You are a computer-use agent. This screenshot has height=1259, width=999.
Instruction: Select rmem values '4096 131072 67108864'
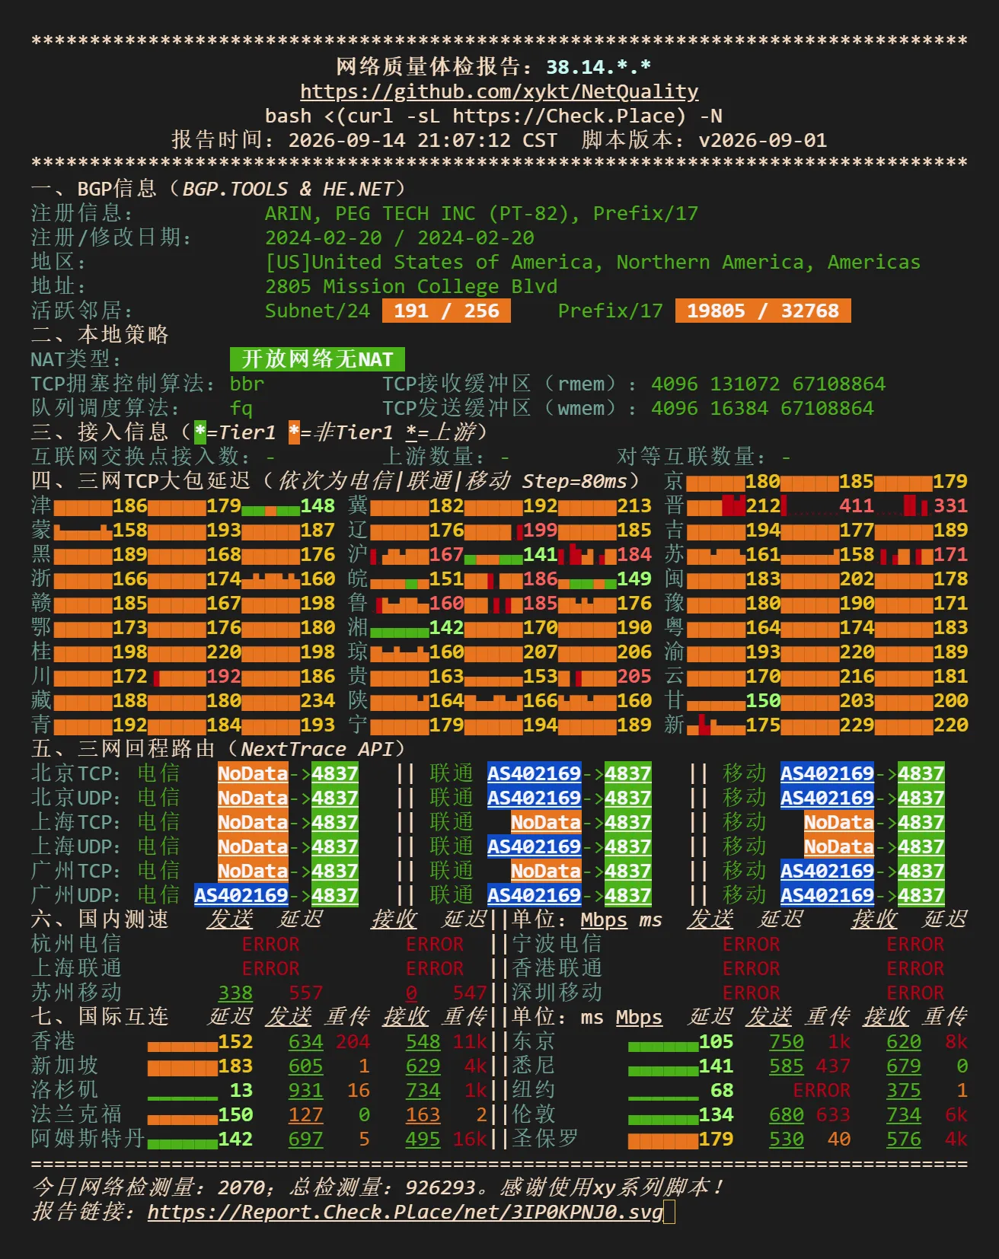tap(768, 384)
